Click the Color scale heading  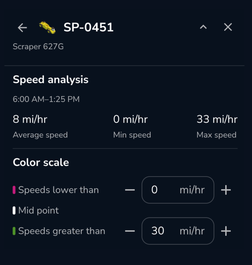pyautogui.click(x=41, y=163)
